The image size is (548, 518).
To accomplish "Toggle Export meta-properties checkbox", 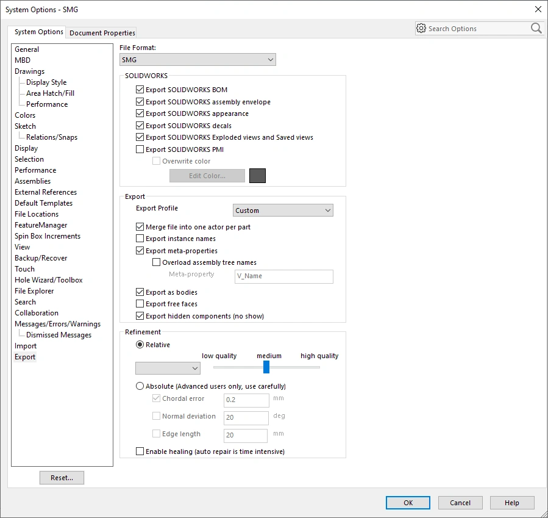I will click(140, 251).
